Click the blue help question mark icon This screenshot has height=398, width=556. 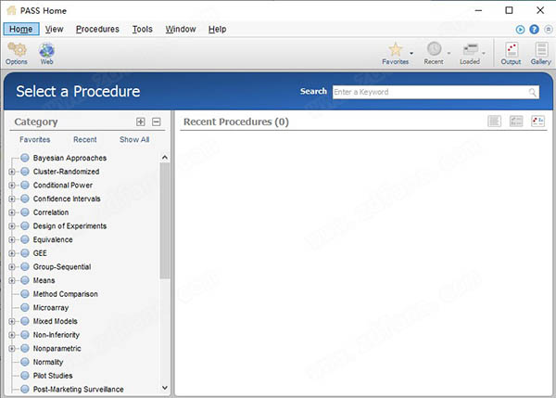[534, 30]
